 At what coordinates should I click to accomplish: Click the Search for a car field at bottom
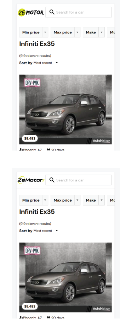tap(79, 180)
